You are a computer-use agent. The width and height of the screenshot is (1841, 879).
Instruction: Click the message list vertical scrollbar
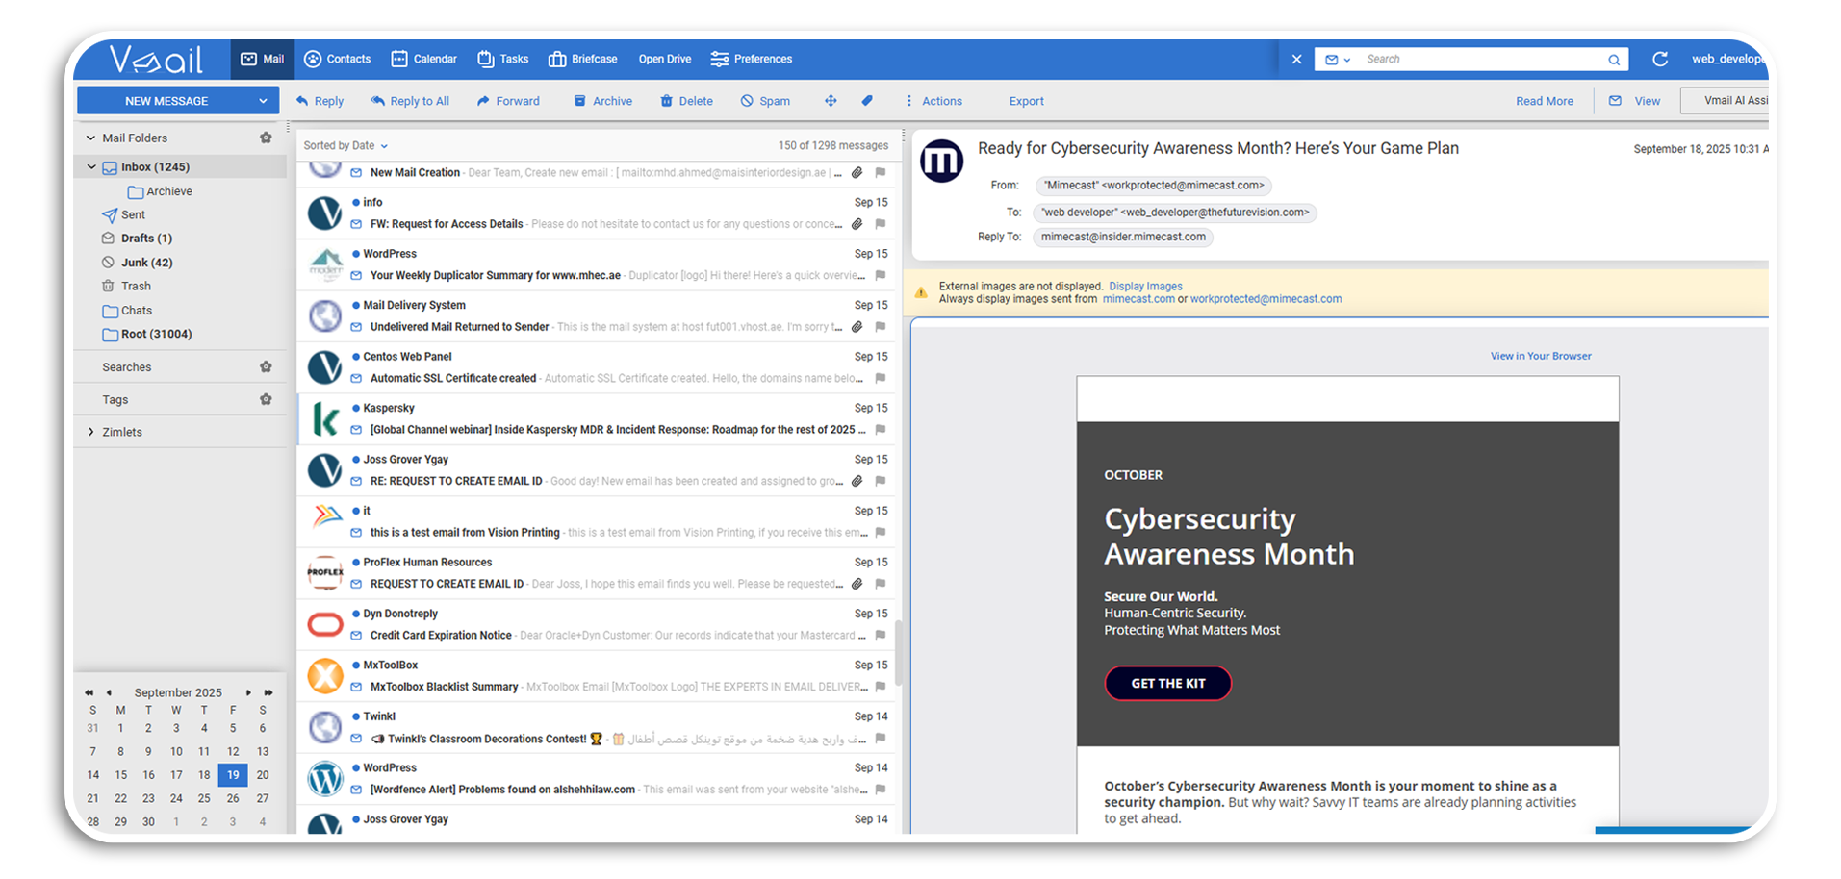898,654
